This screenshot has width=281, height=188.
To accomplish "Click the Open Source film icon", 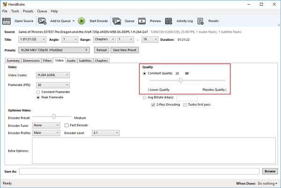I will (x=7, y=21).
